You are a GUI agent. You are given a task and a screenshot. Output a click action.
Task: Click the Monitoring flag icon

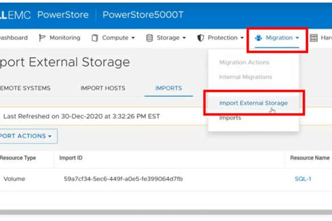42,38
